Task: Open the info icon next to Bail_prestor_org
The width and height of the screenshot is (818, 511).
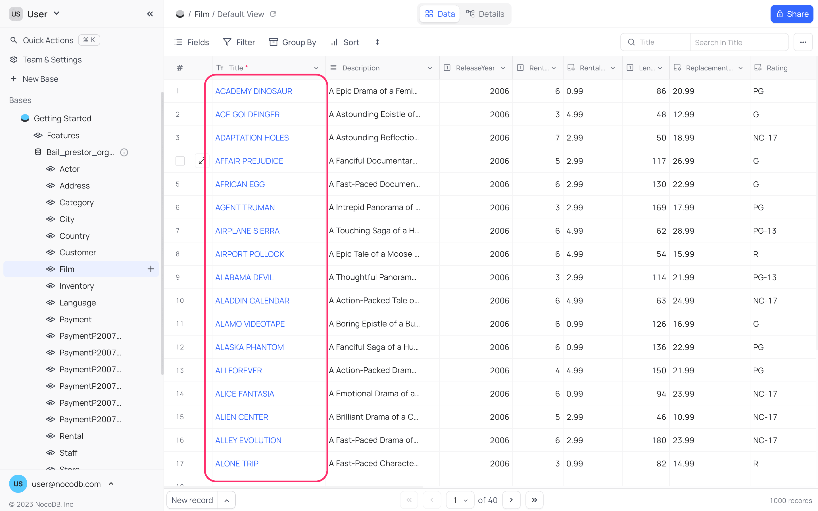Action: (x=124, y=152)
